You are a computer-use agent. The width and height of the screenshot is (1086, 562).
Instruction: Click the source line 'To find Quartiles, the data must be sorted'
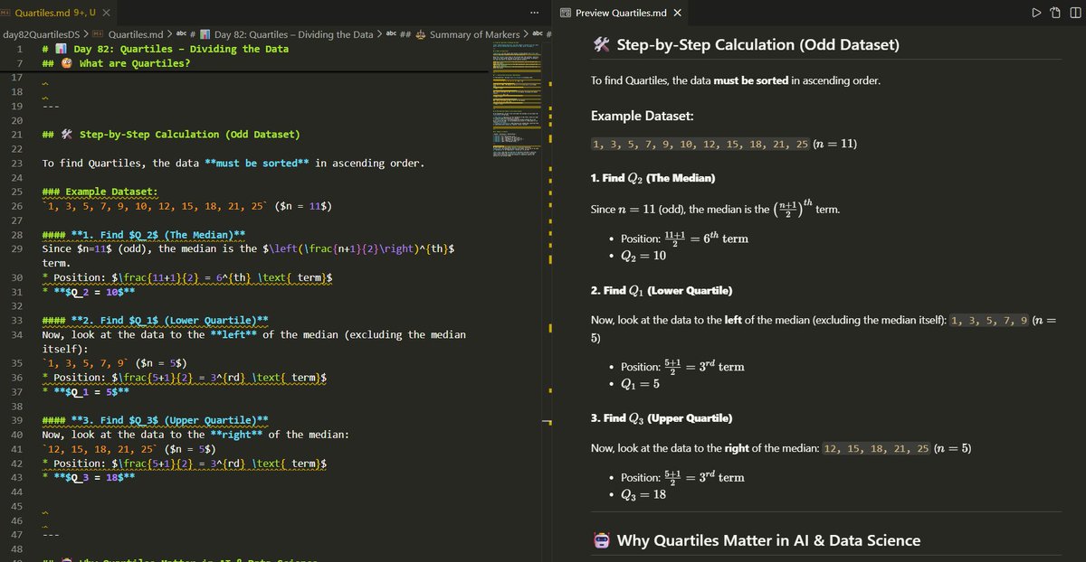pos(233,164)
